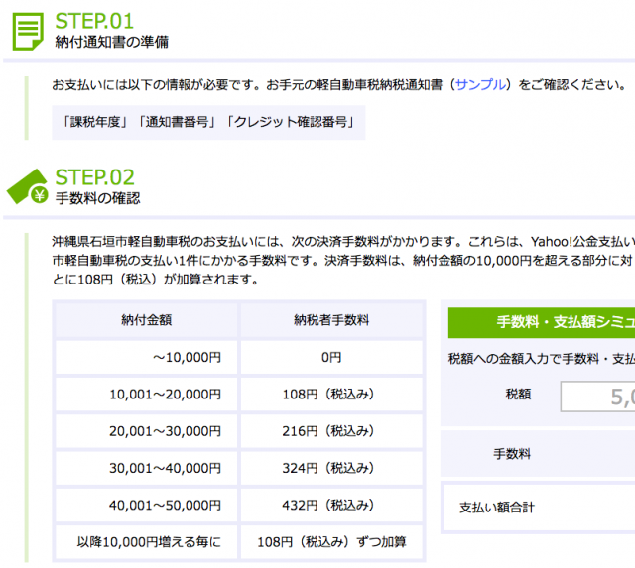Click the 税額への金額入力で手数料 description
Image resolution: width=635 pixels, height=568 pixels.
click(x=542, y=359)
